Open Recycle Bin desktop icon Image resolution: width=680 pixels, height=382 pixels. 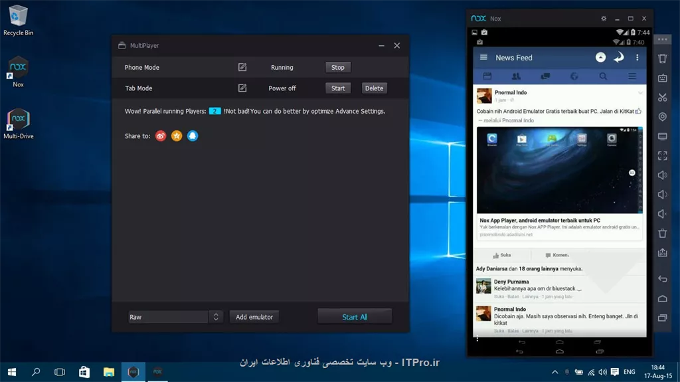click(x=18, y=20)
